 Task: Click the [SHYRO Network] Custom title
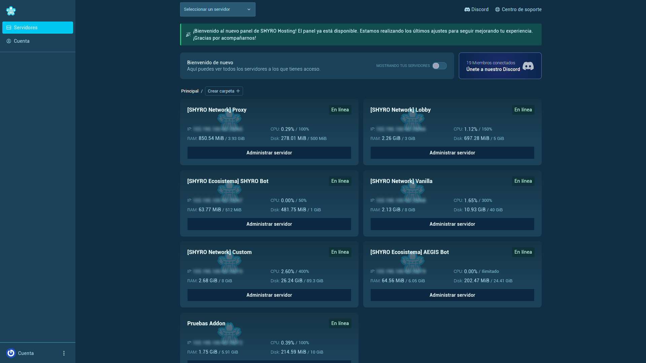(x=219, y=252)
